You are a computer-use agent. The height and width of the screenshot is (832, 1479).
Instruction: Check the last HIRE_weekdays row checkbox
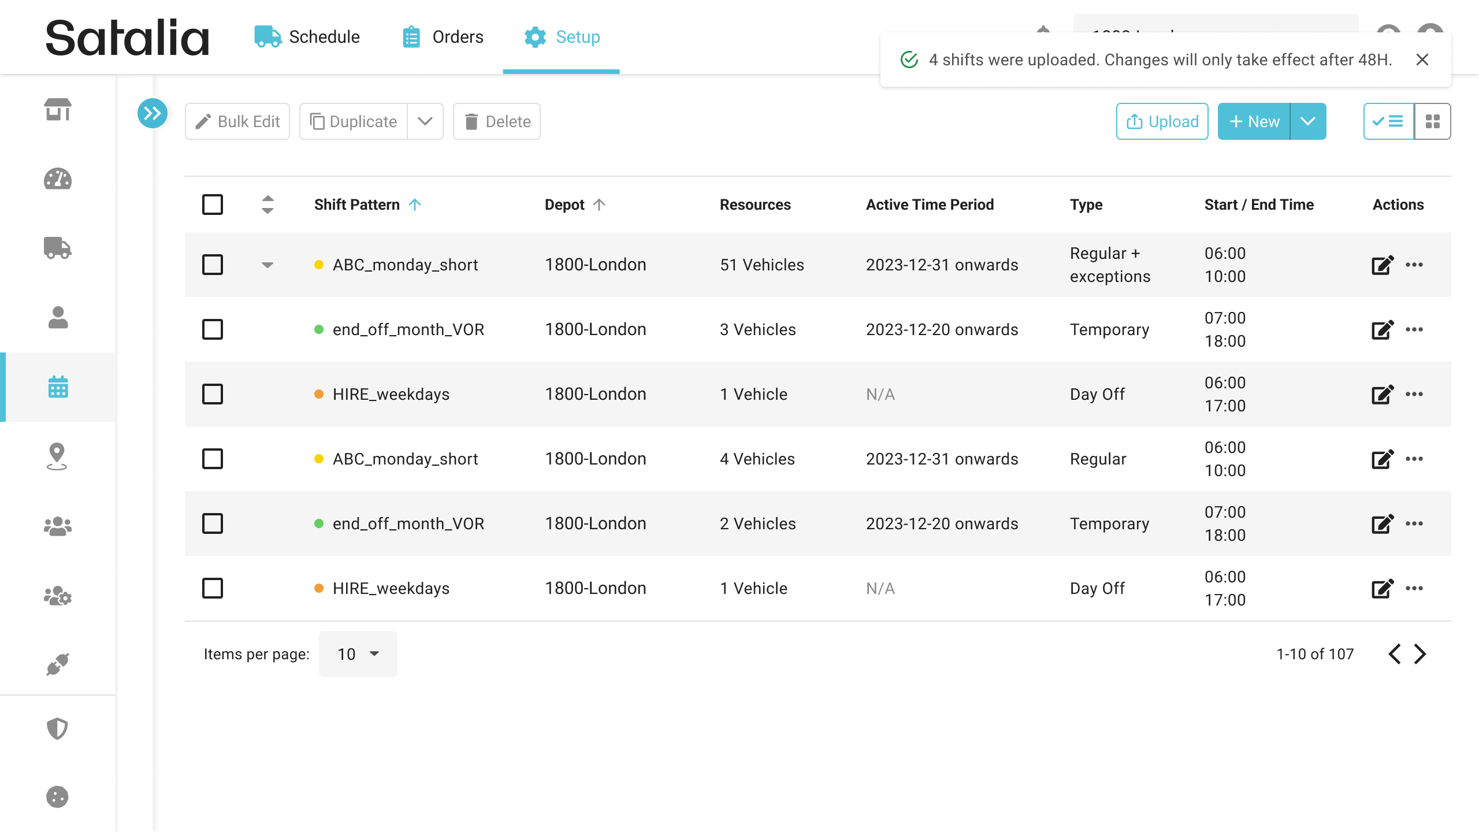point(213,588)
